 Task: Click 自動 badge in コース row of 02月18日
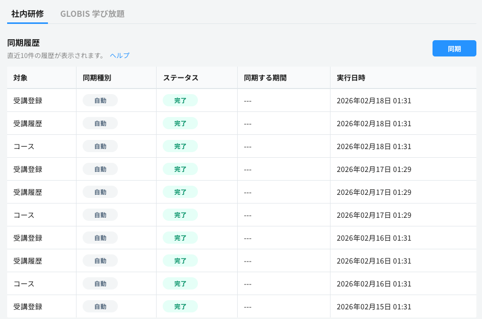(x=100, y=147)
